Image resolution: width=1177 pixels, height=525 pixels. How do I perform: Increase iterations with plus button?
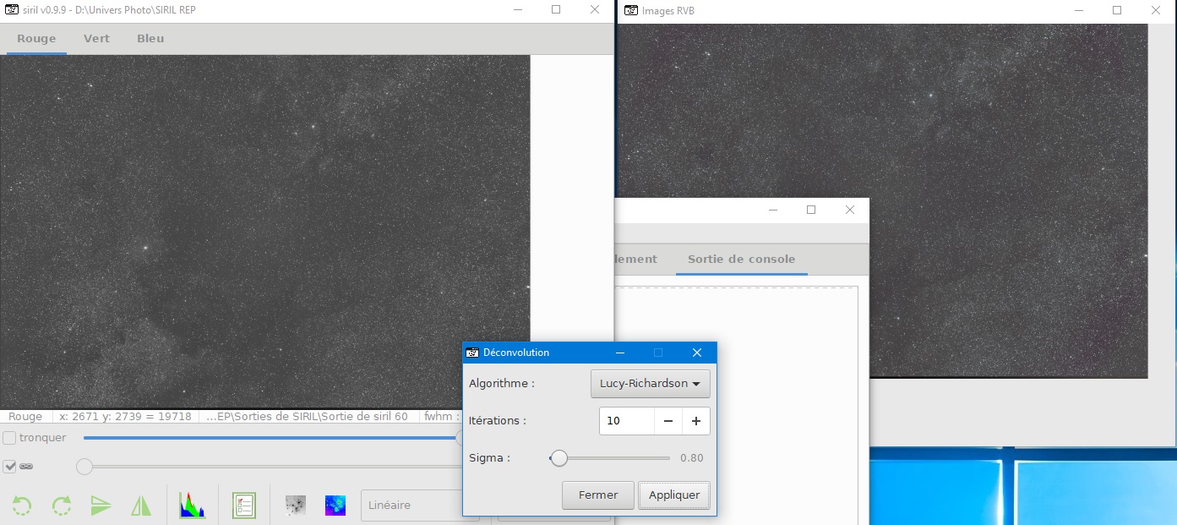[696, 421]
